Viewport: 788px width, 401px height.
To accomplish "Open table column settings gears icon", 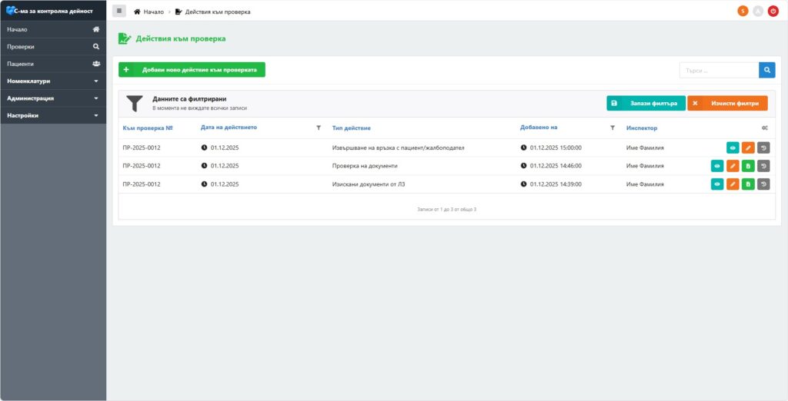I will (x=764, y=128).
